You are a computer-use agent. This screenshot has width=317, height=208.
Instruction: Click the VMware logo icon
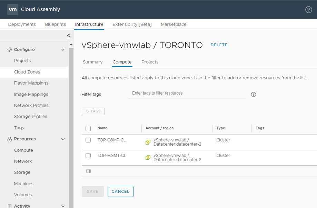13,9
